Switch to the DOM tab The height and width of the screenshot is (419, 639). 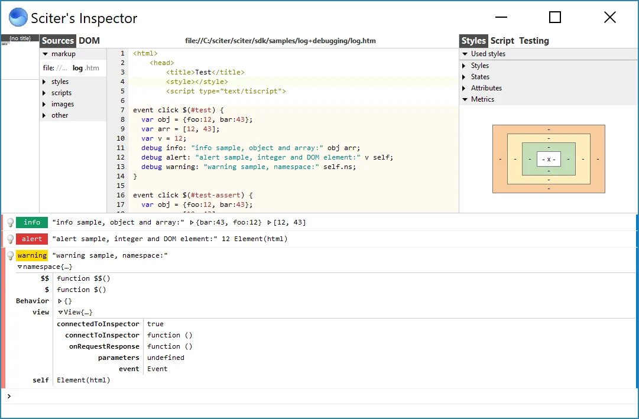89,41
